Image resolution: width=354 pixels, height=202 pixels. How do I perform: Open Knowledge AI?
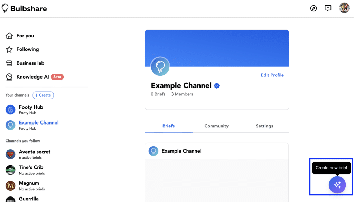point(32,77)
